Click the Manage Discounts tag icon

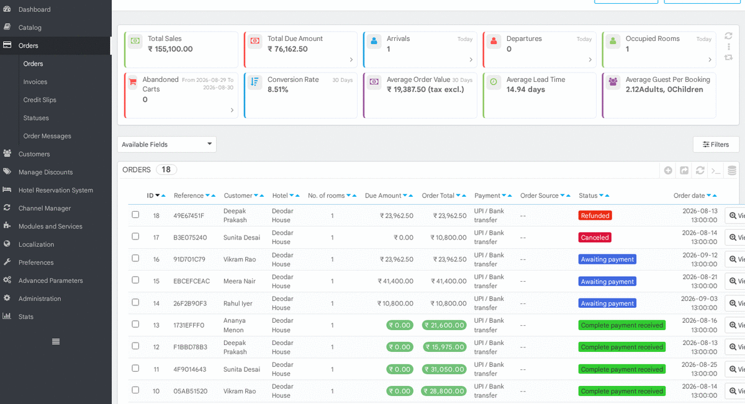(x=7, y=171)
